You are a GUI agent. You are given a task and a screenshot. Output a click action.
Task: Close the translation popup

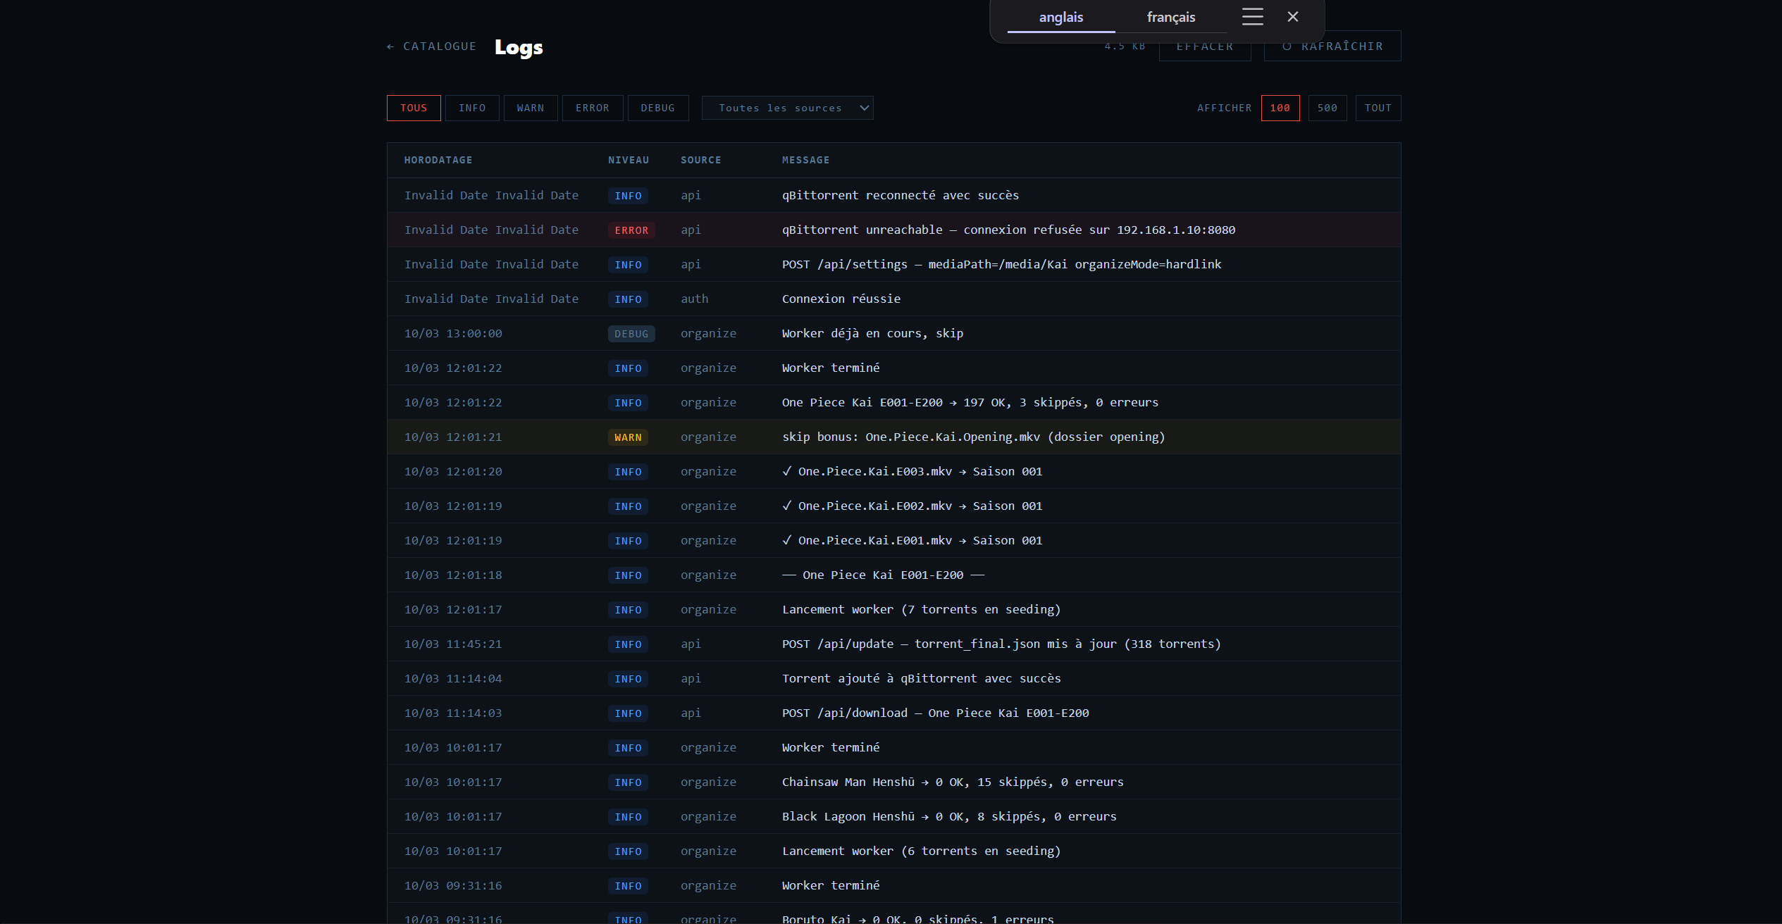tap(1292, 17)
